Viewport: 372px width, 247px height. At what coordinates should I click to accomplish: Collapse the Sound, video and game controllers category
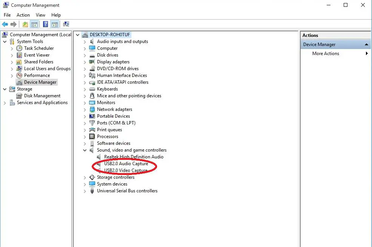click(84, 150)
